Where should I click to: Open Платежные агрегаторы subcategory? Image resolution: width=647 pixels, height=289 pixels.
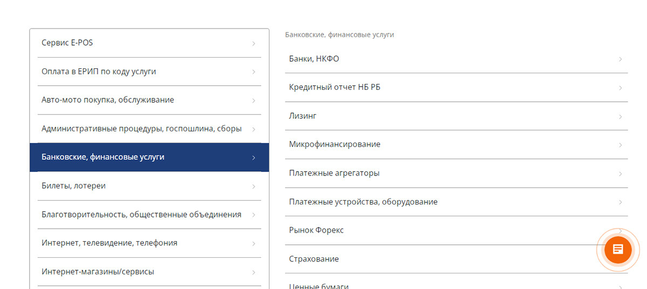(x=334, y=173)
